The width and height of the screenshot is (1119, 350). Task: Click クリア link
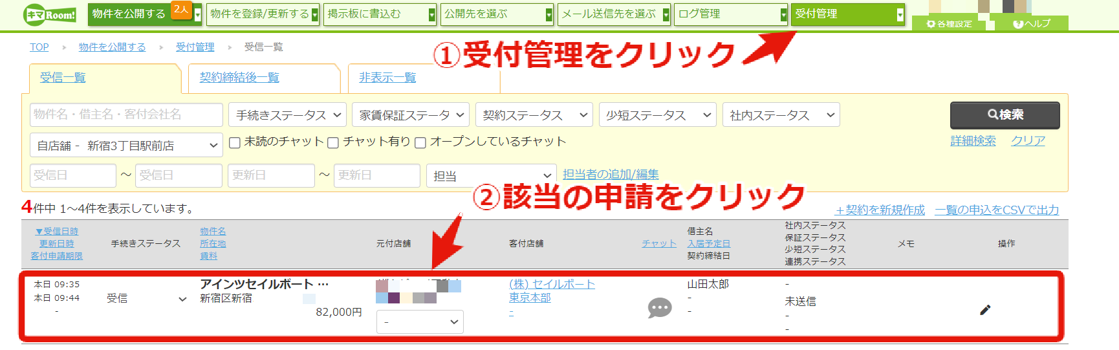point(1028,141)
